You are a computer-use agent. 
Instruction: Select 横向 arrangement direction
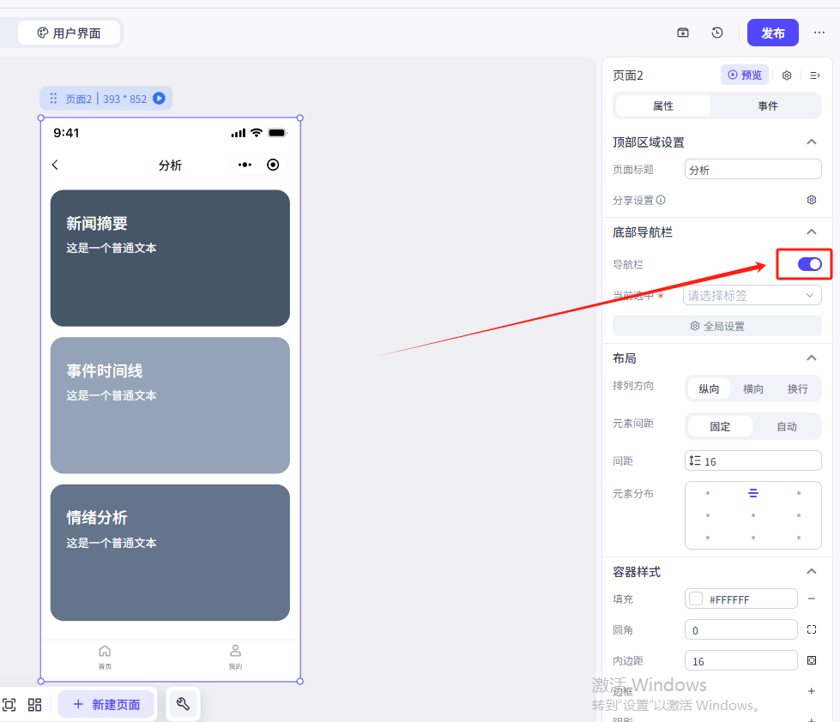(753, 388)
